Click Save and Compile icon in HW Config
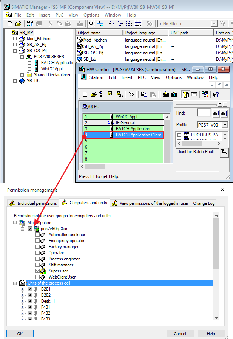 119,94
